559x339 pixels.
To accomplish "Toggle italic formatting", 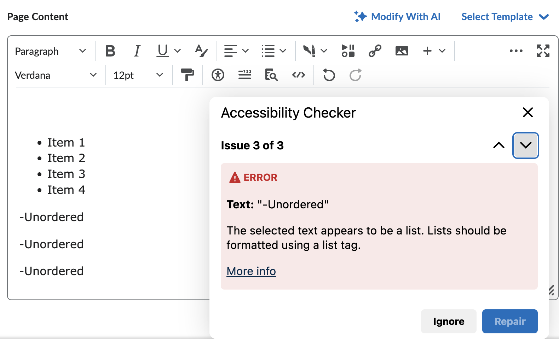I will (x=137, y=51).
